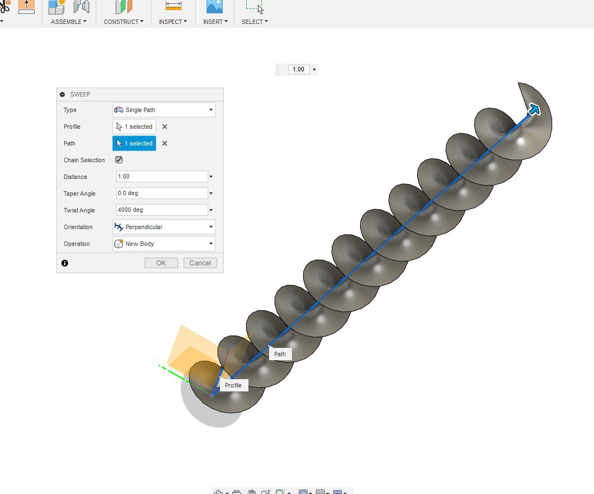Screen dimensions: 594x494
Task: Open the Twist Angle dropdown arrow
Action: (211, 210)
